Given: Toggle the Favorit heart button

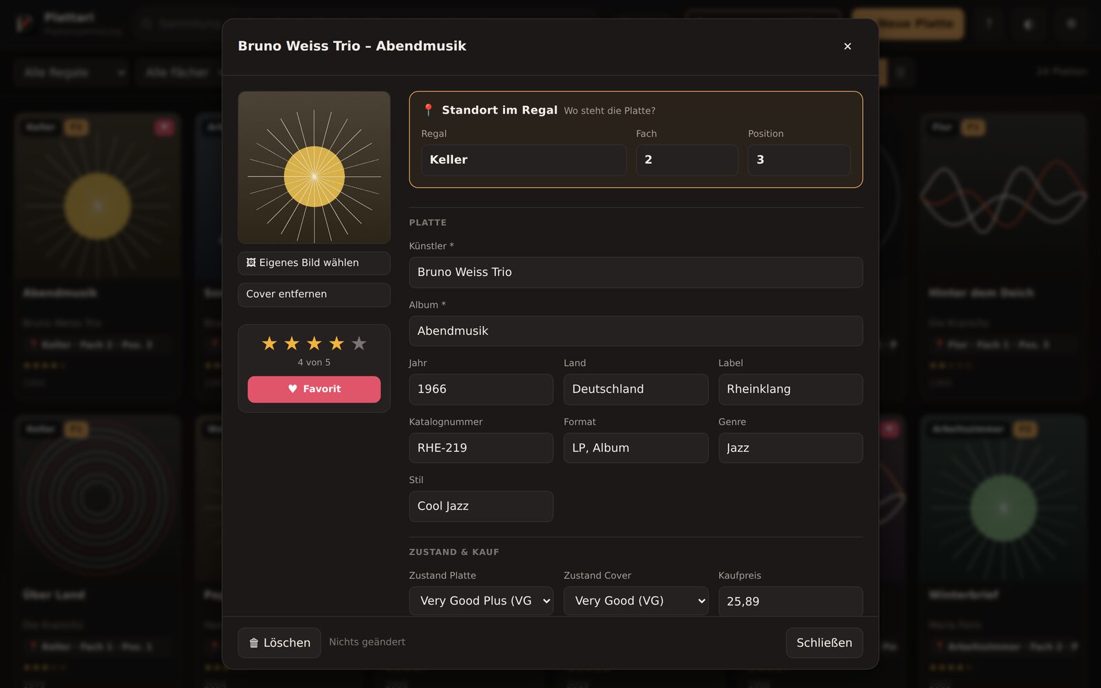Looking at the screenshot, I should click(314, 389).
